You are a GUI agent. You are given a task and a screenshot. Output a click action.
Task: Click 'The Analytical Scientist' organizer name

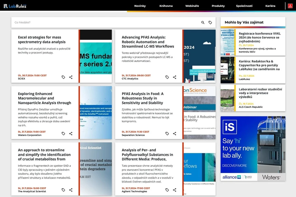pyautogui.click(x=32, y=191)
